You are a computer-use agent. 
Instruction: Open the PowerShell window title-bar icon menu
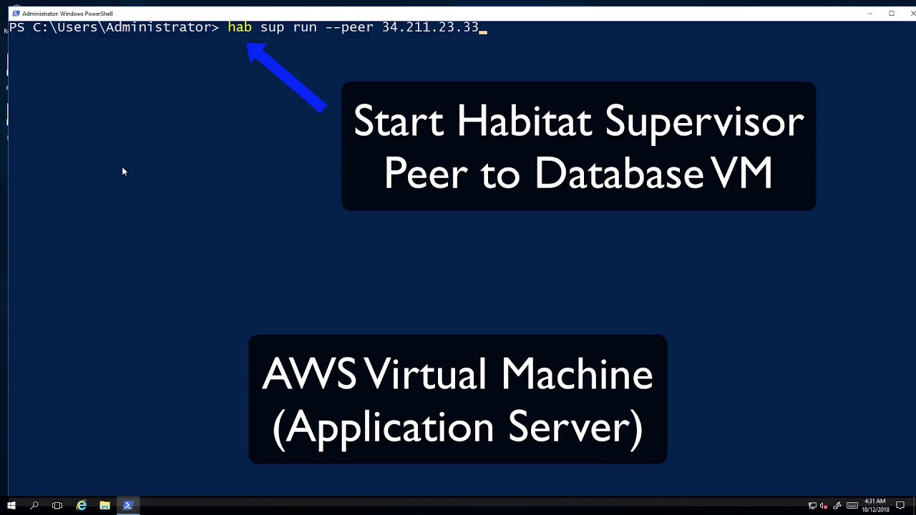(16, 14)
